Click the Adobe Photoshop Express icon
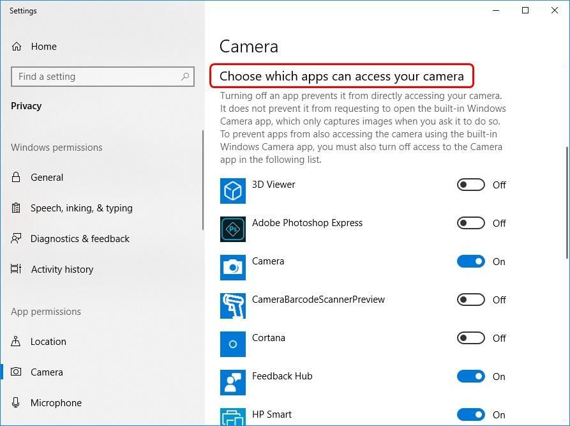Screen dimensions: 570x426 pos(233,229)
